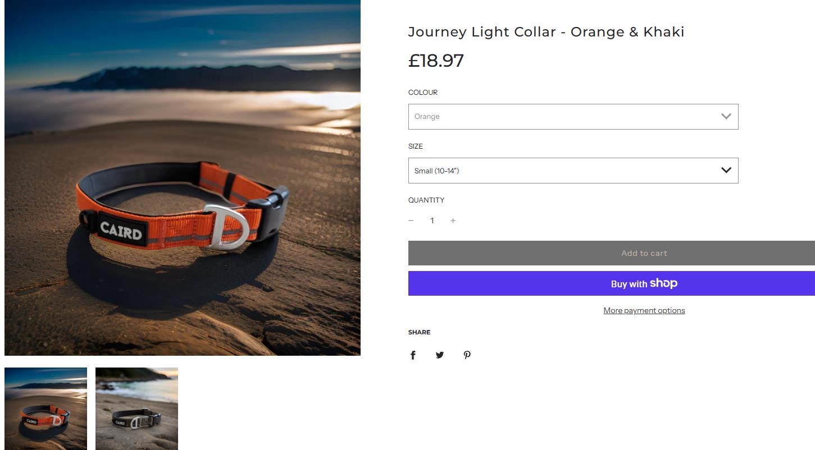Click the SIZE field label
The height and width of the screenshot is (450, 815).
416,146
